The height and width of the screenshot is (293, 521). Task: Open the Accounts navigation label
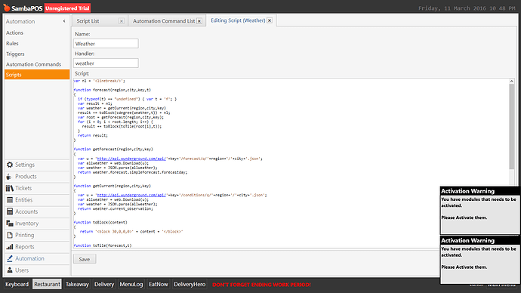point(26,211)
